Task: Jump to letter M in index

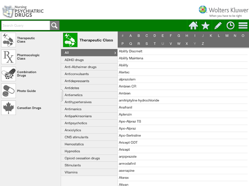Action: [227, 36]
